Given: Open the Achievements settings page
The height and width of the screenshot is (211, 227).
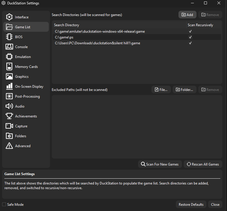Looking at the screenshot, I should [26, 116].
